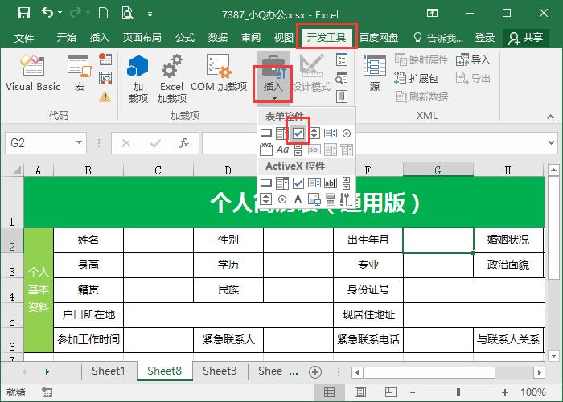Open the 文件 menu
Screen dimensions: 563x402
click(x=24, y=38)
